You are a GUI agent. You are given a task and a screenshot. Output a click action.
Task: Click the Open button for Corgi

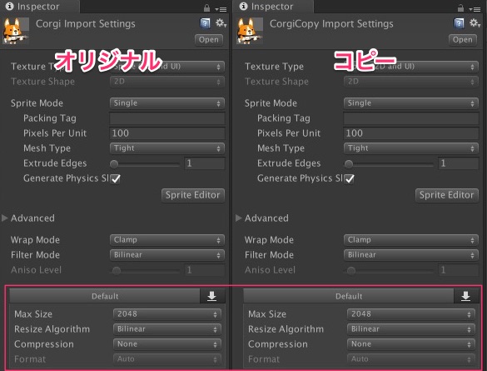click(209, 40)
